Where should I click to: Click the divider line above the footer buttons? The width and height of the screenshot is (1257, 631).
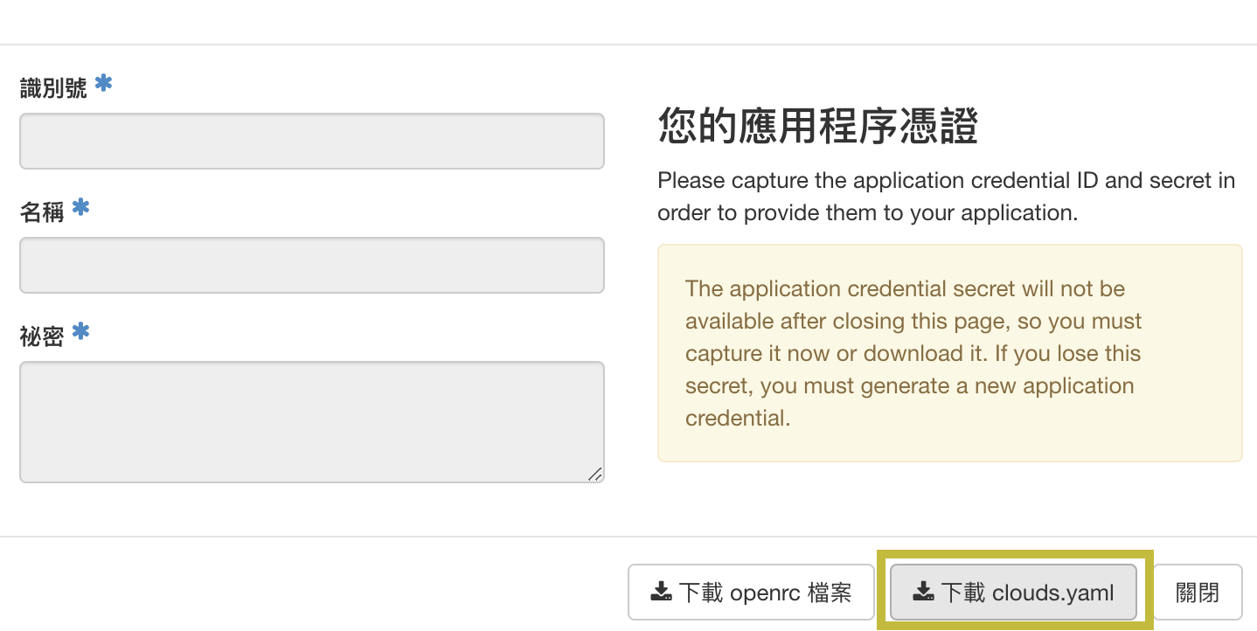pos(628,536)
